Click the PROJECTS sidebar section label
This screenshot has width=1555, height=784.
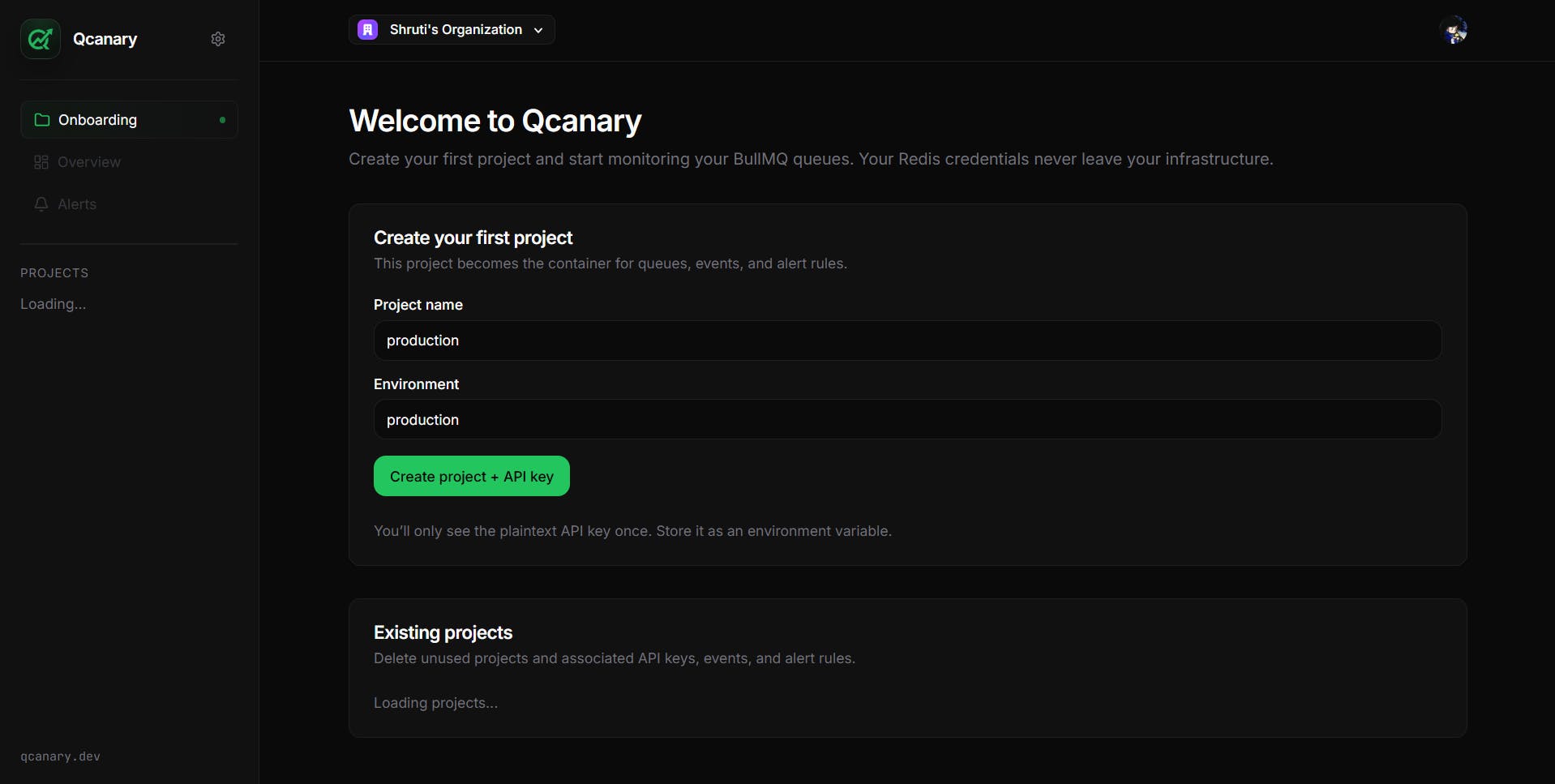54,273
